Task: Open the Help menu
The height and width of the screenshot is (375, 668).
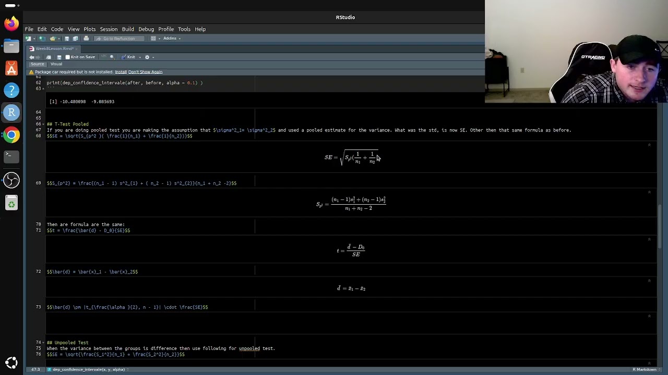Action: click(x=200, y=29)
